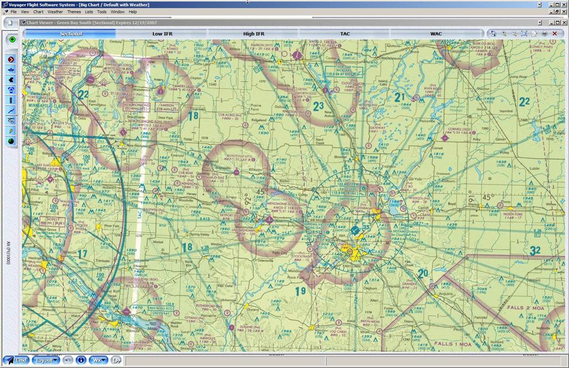The width and height of the screenshot is (569, 368).
Task: Click the chart pages icon
Action: (x=534, y=34)
